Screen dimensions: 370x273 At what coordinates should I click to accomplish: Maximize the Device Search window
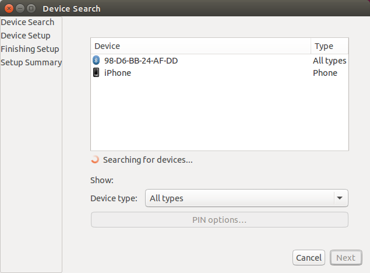click(x=31, y=9)
